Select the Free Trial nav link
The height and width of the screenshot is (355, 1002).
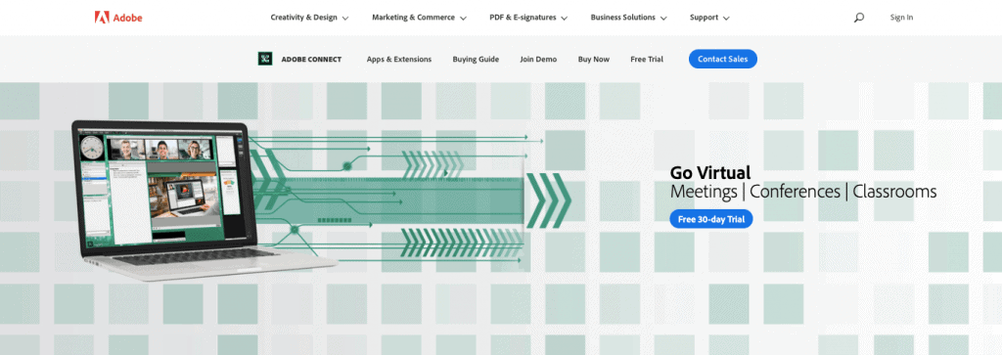click(x=647, y=60)
